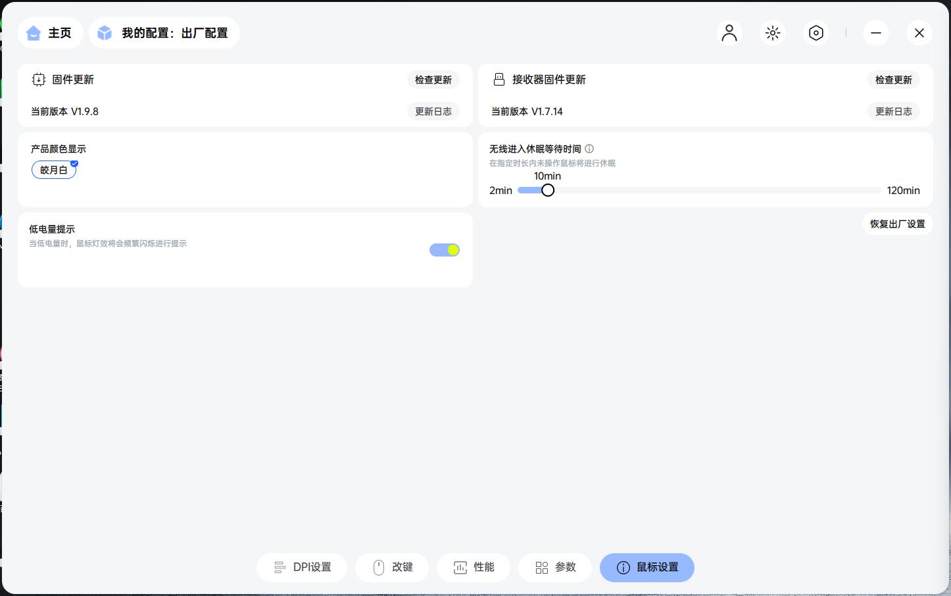Select the 鼠标设置 tab

pyautogui.click(x=647, y=567)
